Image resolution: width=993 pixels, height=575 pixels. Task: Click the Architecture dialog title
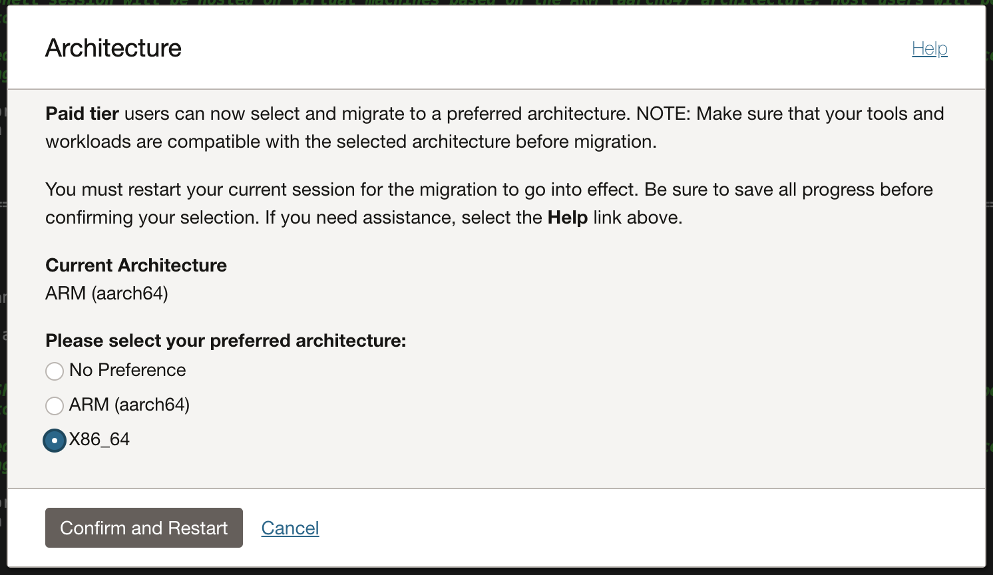point(113,48)
